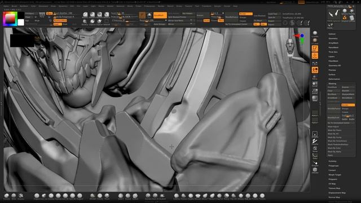This screenshot has height=203, width=361.
Task: Open the Document menu
Action: pos(43,6)
